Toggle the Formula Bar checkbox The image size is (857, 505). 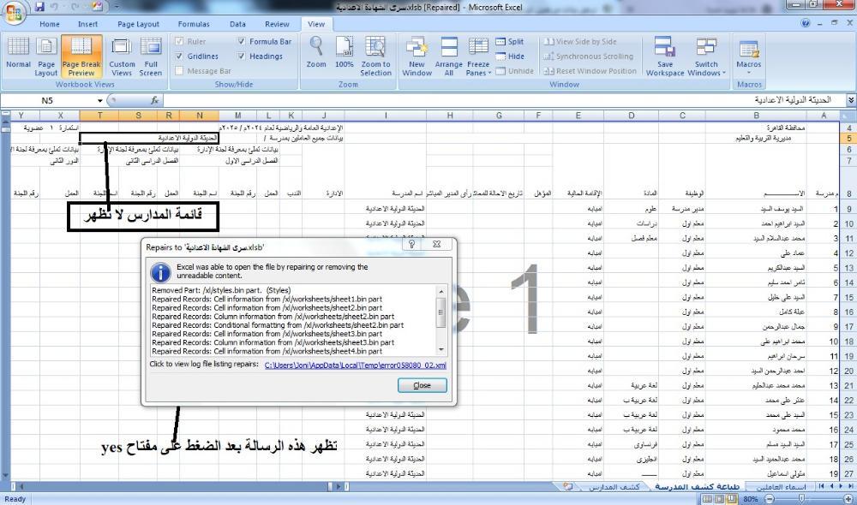(x=242, y=41)
